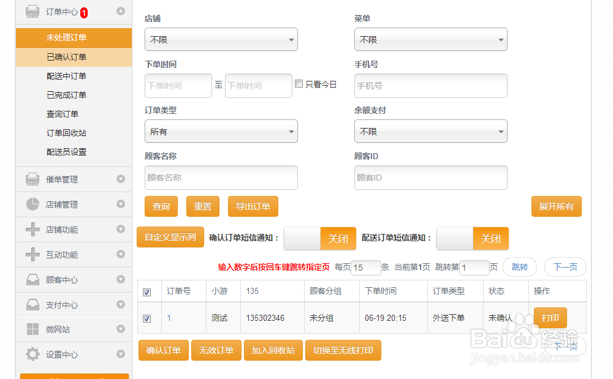
Task: Click the 重置 button
Action: (x=203, y=206)
